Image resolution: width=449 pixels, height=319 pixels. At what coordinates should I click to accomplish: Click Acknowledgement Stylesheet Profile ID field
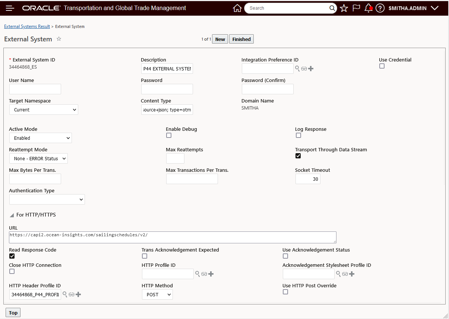(309, 274)
